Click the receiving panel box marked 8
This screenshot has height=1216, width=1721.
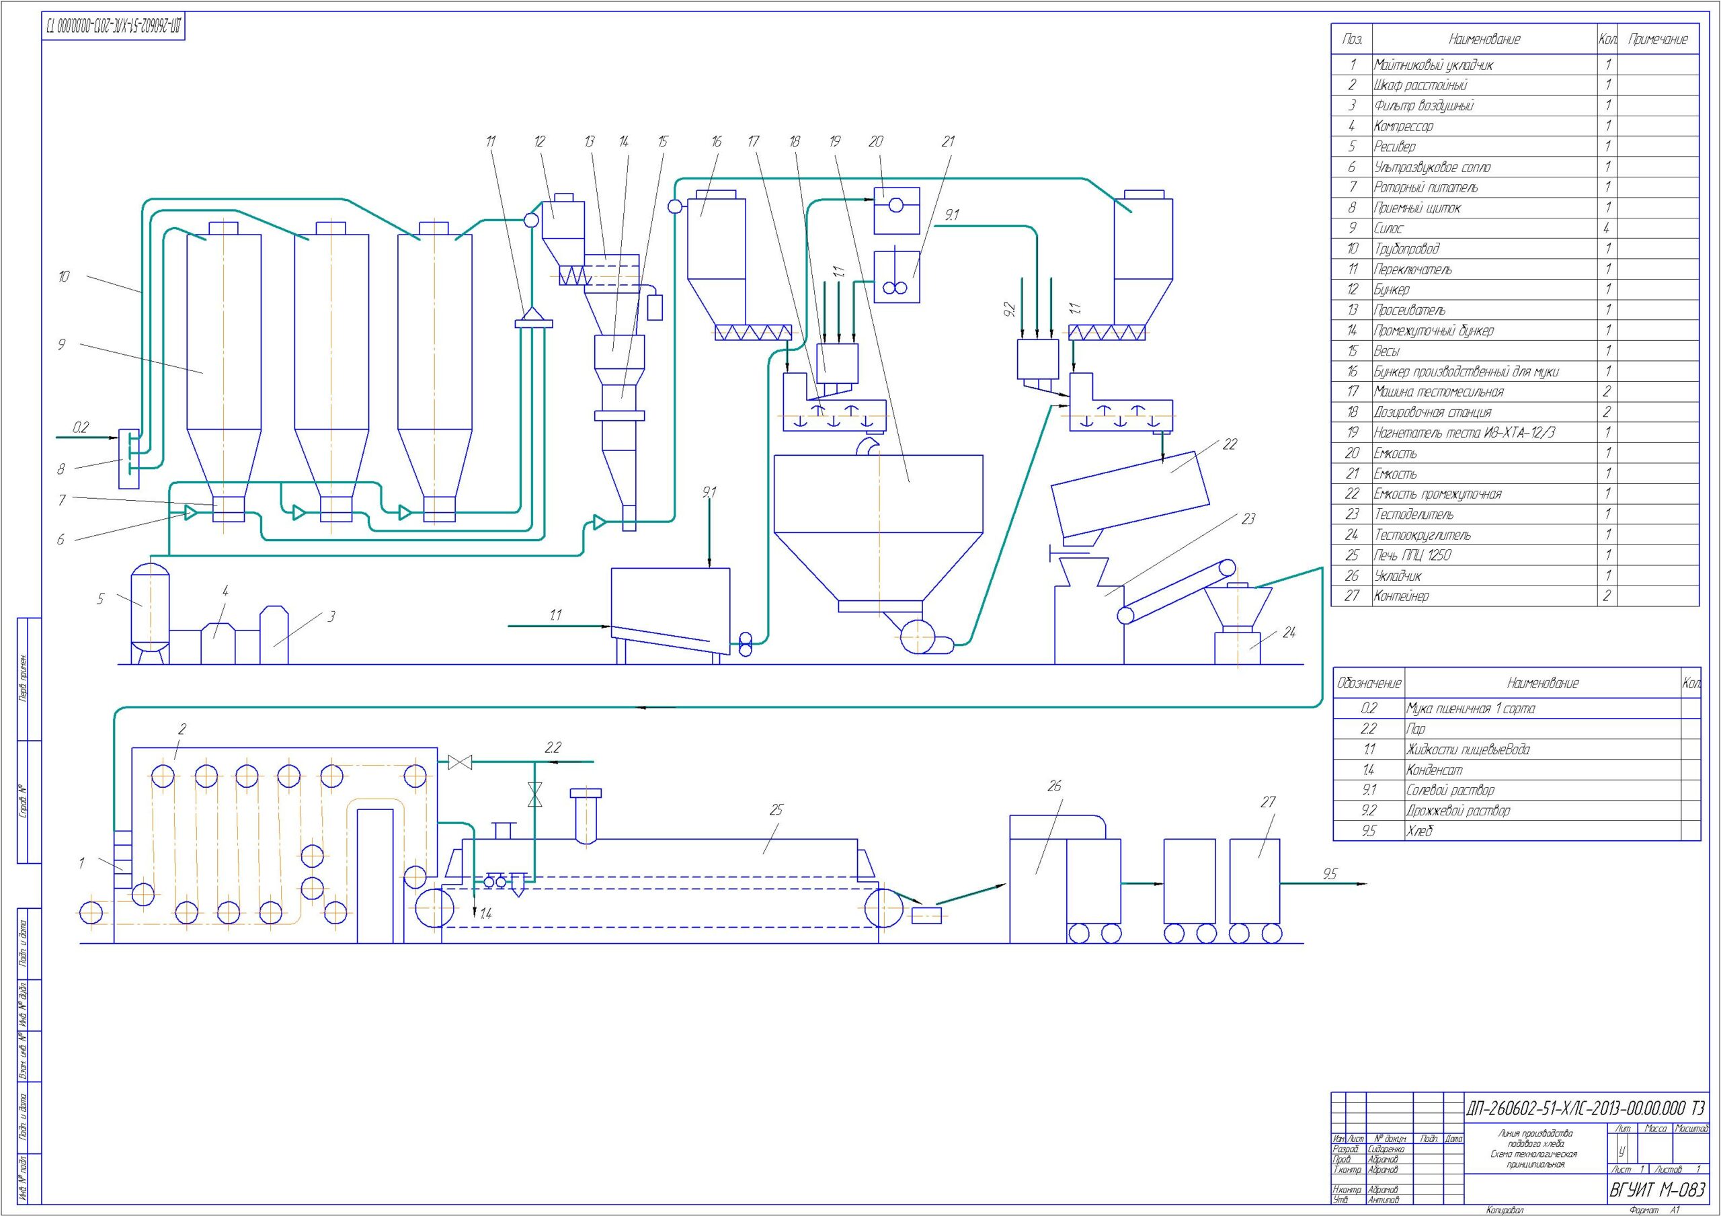[128, 459]
